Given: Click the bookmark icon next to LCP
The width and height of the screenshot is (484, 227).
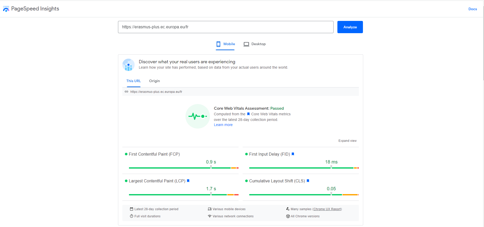Looking at the screenshot, I should [x=188, y=181].
